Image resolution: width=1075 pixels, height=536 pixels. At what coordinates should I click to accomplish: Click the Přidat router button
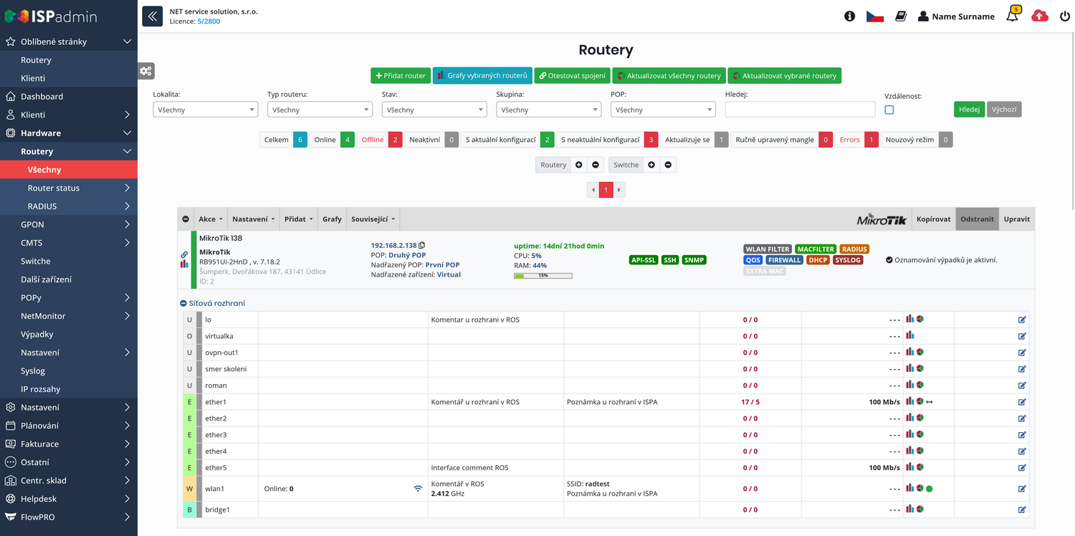(x=401, y=75)
